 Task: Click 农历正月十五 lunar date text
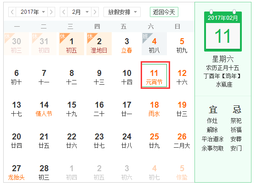223,68
